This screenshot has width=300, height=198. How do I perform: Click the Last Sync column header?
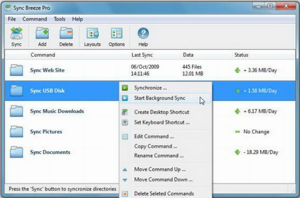pos(142,55)
